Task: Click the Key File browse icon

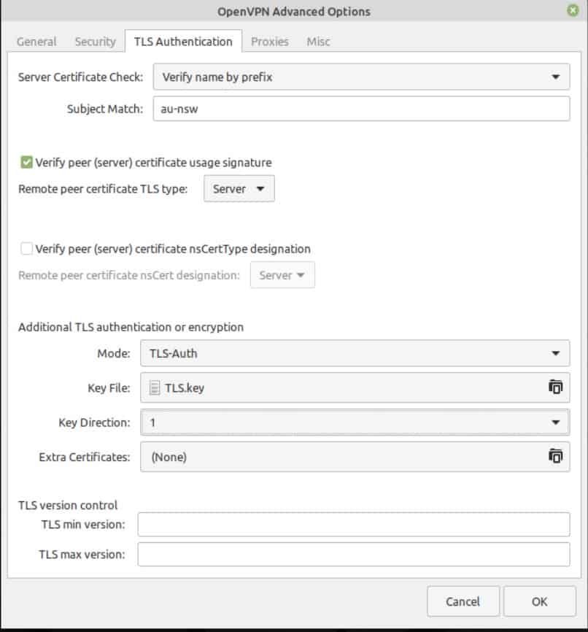Action: click(555, 388)
